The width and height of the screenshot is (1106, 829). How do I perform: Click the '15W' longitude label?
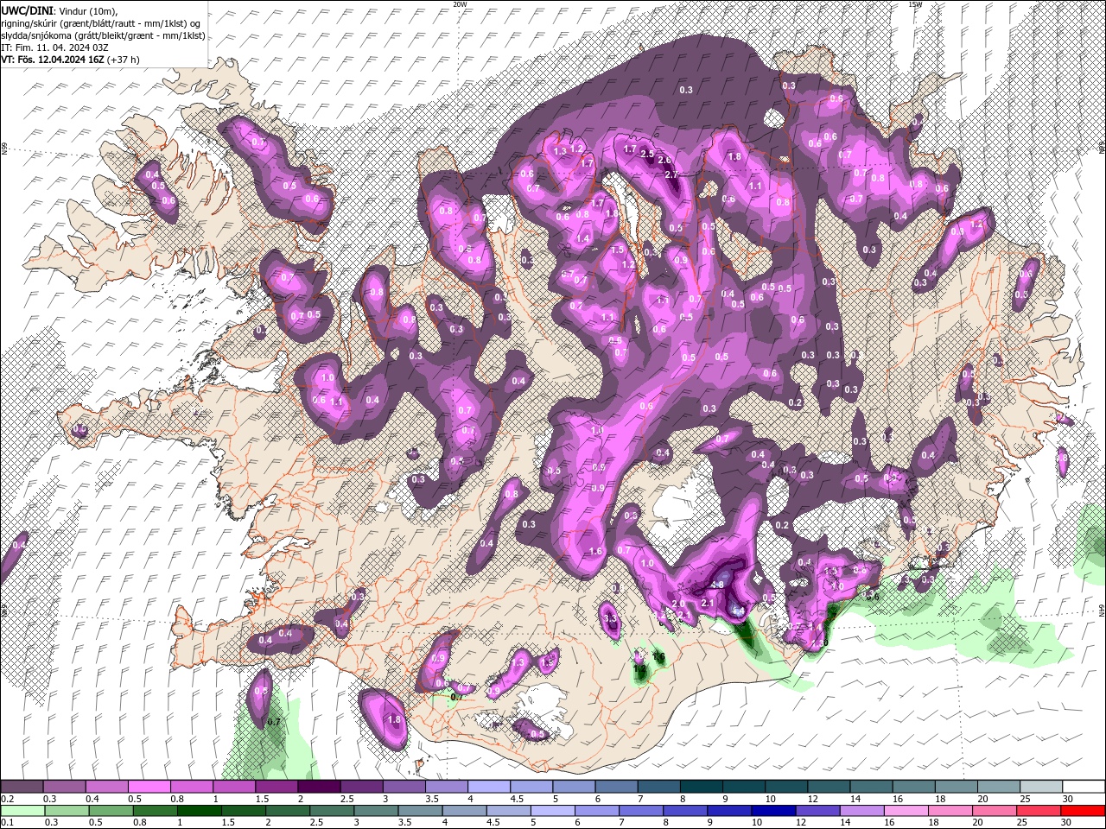point(915,4)
